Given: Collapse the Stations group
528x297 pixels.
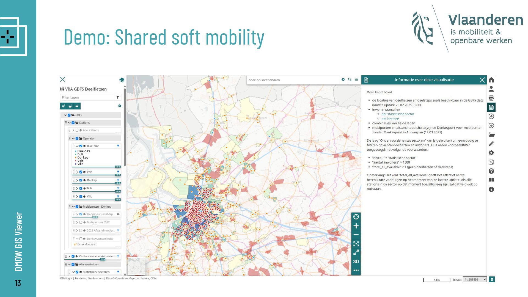Looking at the screenshot, I should (70, 123).
